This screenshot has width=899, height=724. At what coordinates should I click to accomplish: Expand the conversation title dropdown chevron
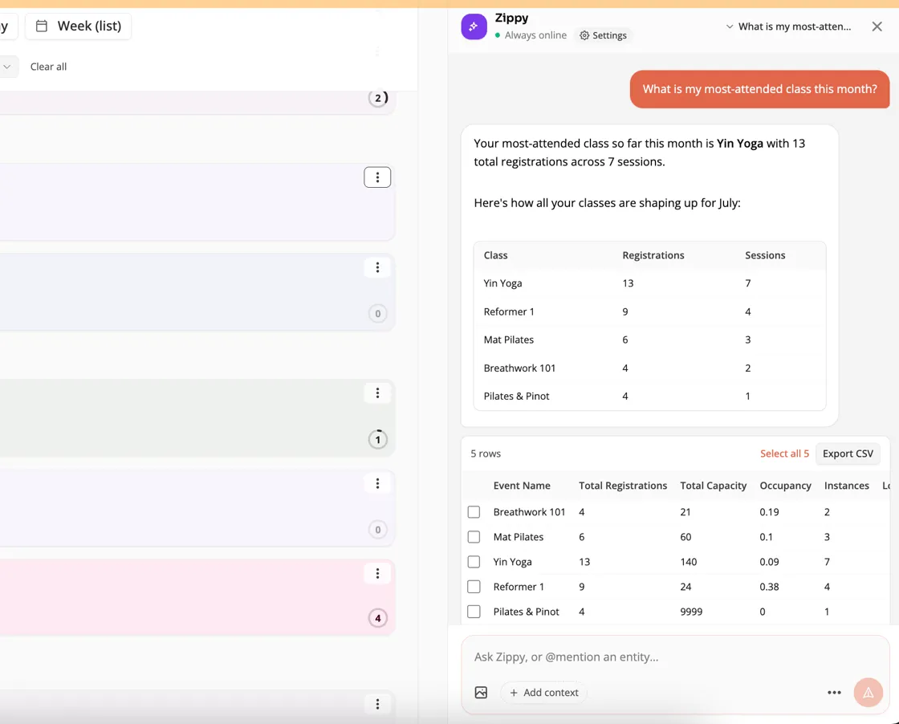[x=730, y=26]
